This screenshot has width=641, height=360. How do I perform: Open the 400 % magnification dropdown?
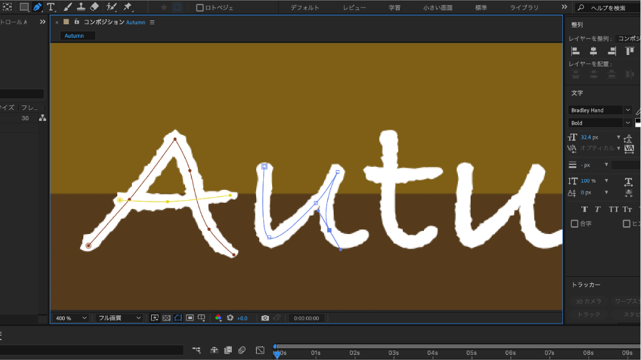[71, 318]
